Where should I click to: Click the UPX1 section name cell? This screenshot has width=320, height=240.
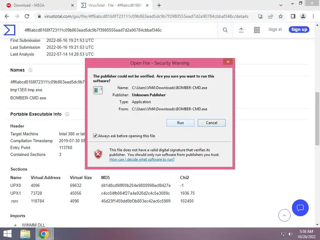pyautogui.click(x=16, y=193)
